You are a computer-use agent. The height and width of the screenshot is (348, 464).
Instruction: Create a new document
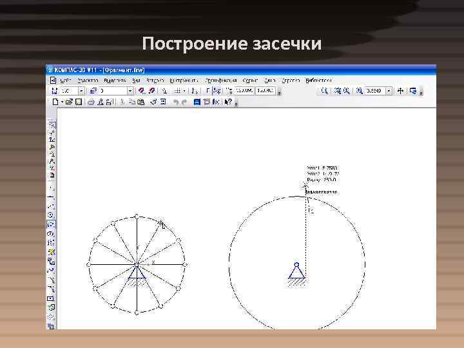55,102
